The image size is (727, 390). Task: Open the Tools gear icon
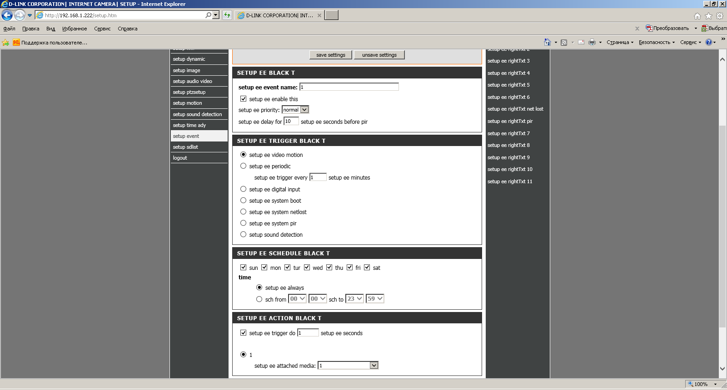720,16
